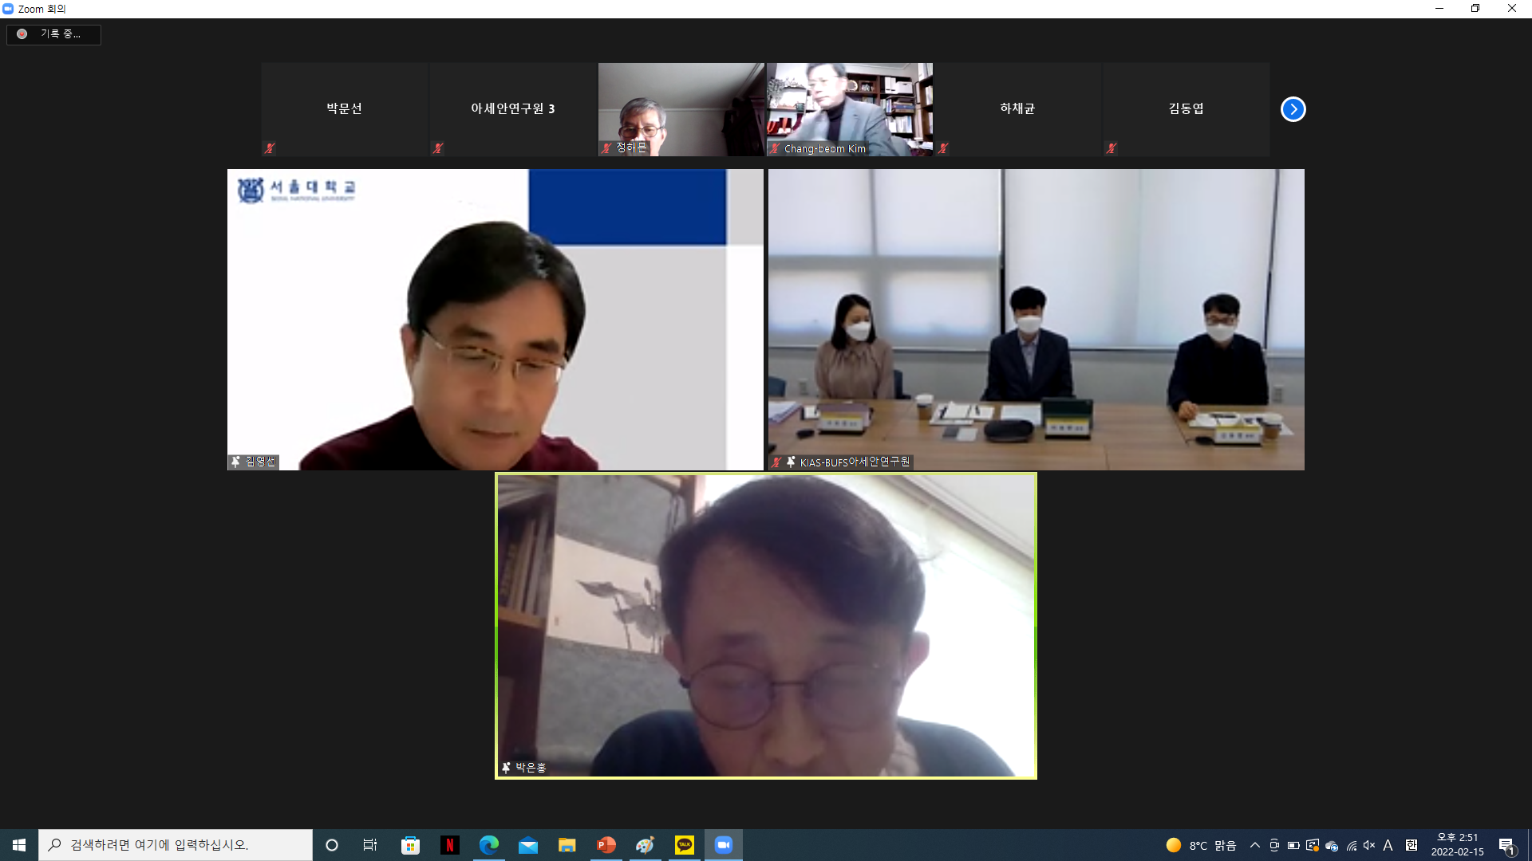Click muted mic icon on 김동엽 tile
Screen dimensions: 1532x861
[1111, 148]
